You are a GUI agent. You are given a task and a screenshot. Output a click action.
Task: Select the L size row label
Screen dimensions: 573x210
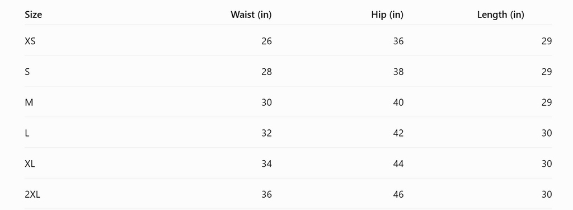click(x=27, y=133)
